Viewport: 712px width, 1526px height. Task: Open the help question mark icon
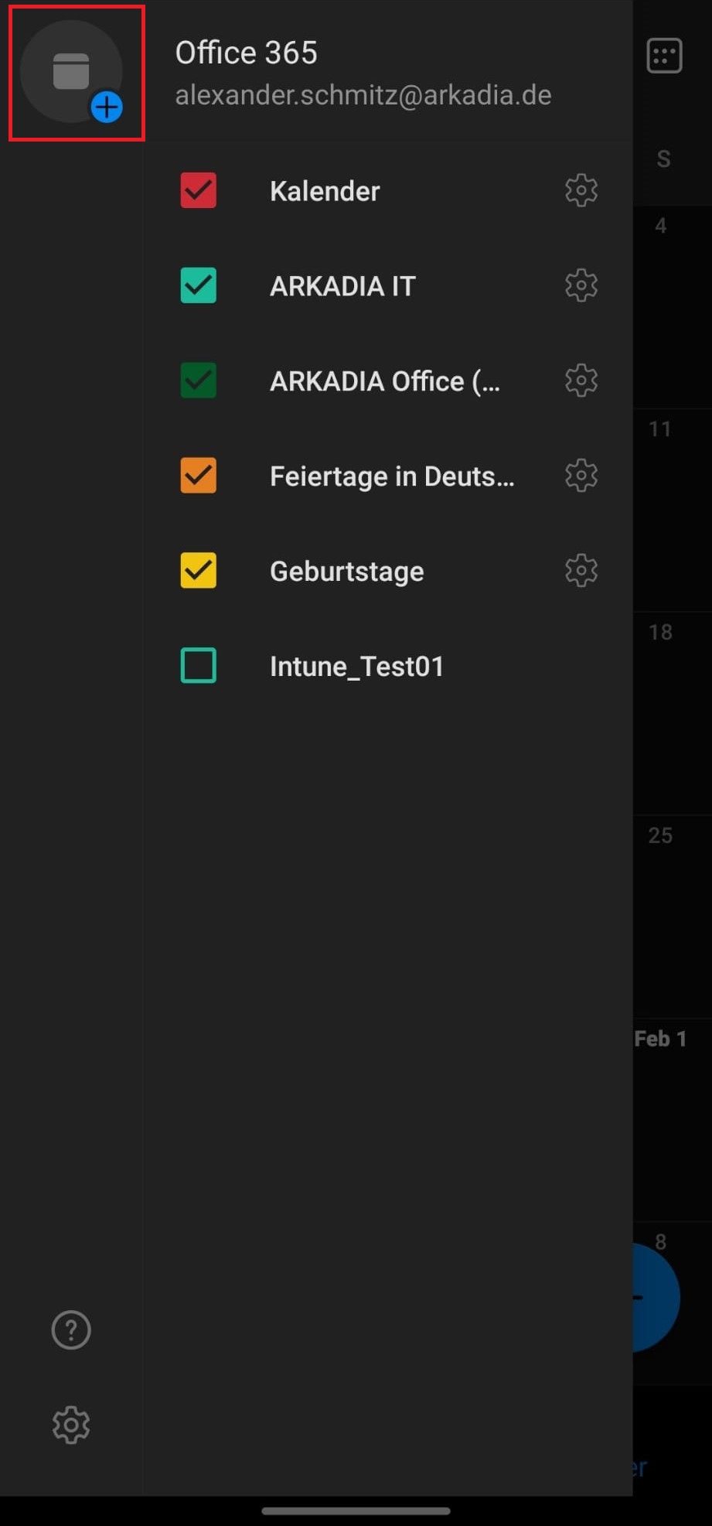71,1330
